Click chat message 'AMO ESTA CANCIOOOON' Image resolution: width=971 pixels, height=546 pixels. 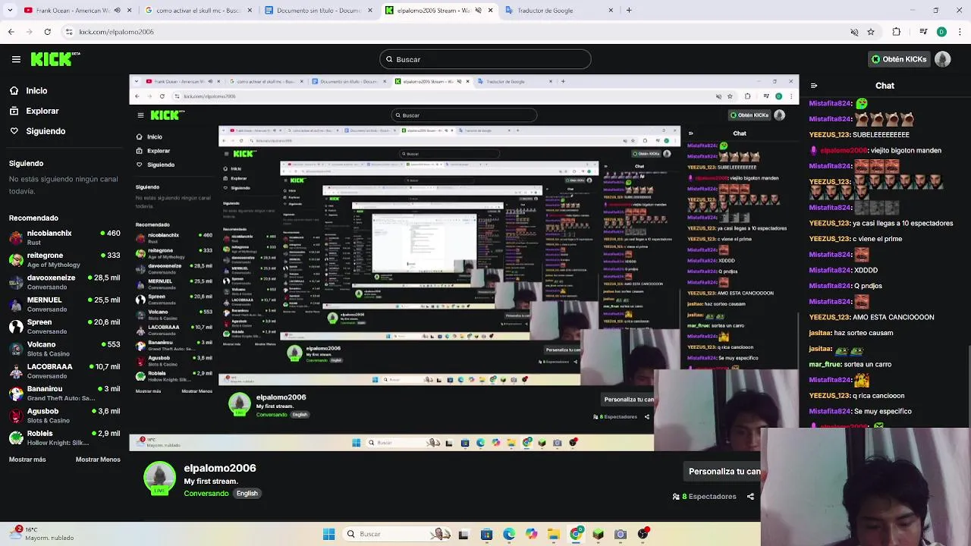893,318
